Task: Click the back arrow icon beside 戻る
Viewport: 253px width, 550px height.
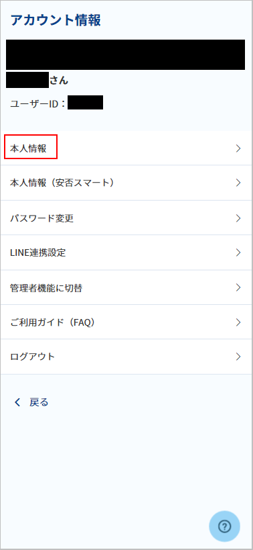Action: tap(17, 402)
